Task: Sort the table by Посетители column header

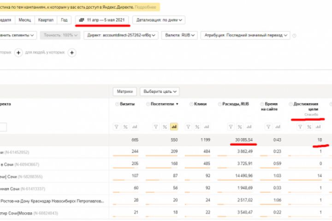Action: pyautogui.click(x=162, y=104)
